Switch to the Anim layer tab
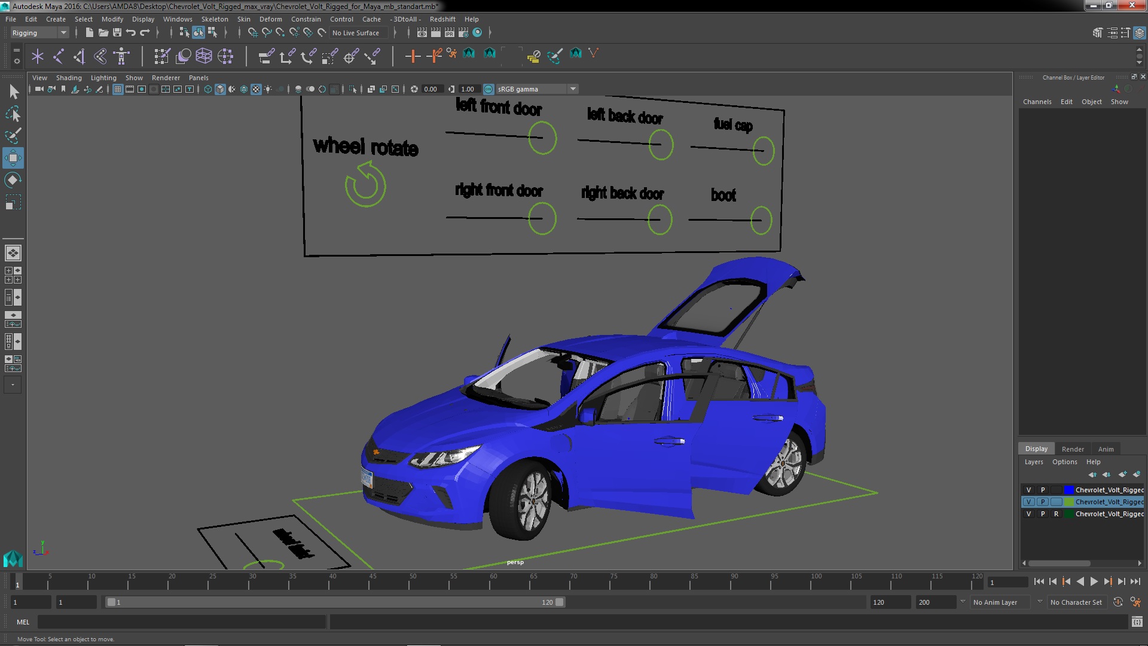Image resolution: width=1148 pixels, height=646 pixels. pos(1106,449)
